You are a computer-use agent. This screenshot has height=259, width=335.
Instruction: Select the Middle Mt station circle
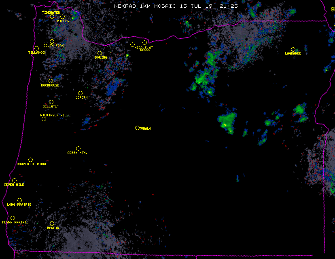point(132,44)
